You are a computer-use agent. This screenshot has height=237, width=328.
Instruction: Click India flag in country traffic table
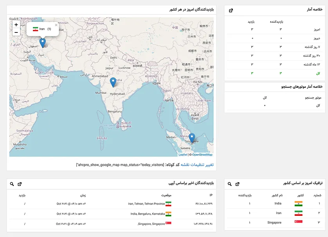point(299,203)
